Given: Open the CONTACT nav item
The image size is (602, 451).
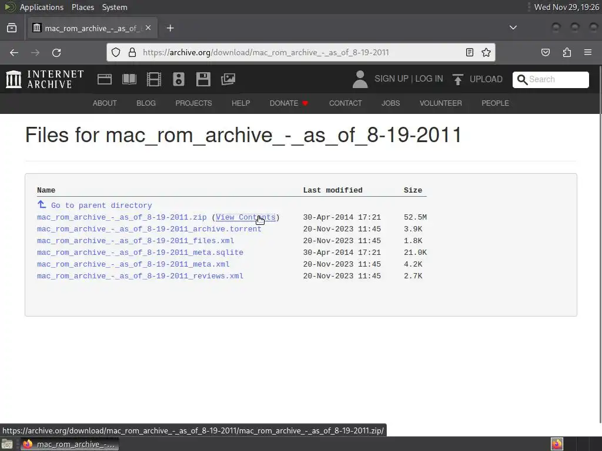Looking at the screenshot, I should pyautogui.click(x=345, y=103).
